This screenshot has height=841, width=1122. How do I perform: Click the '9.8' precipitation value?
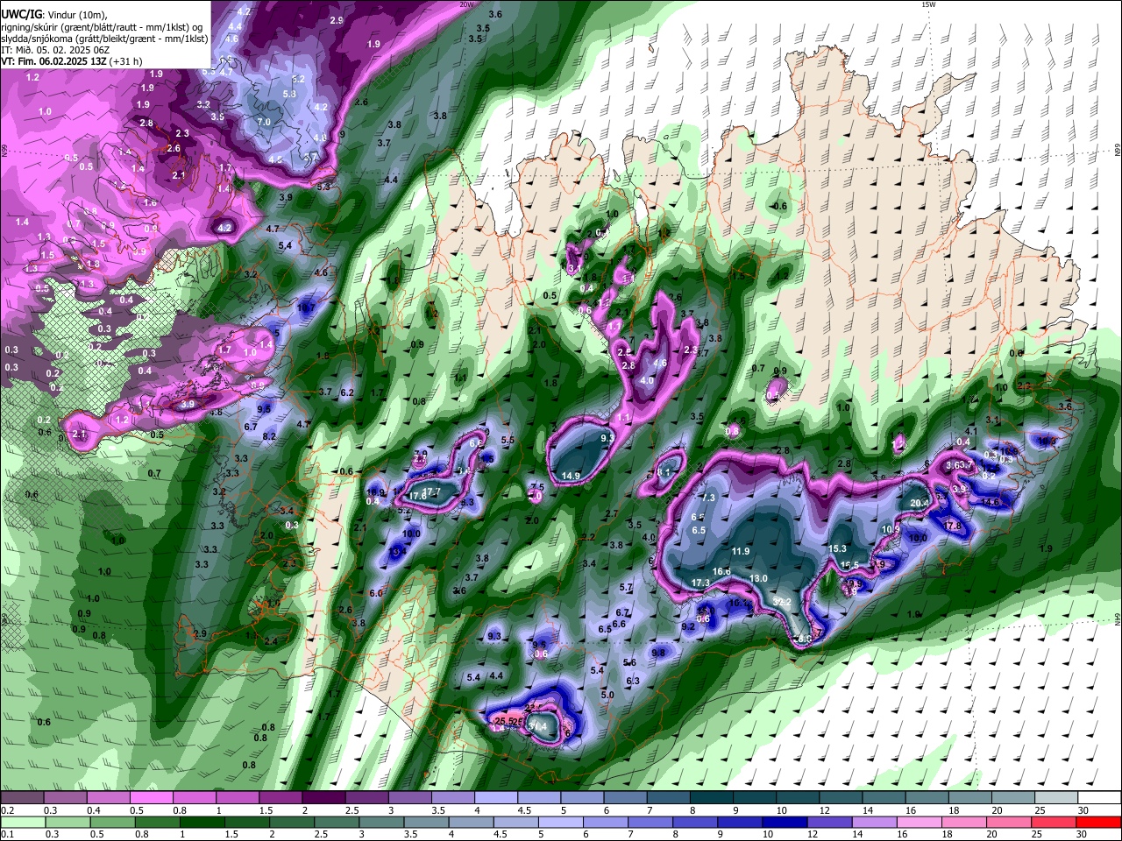coord(659,653)
